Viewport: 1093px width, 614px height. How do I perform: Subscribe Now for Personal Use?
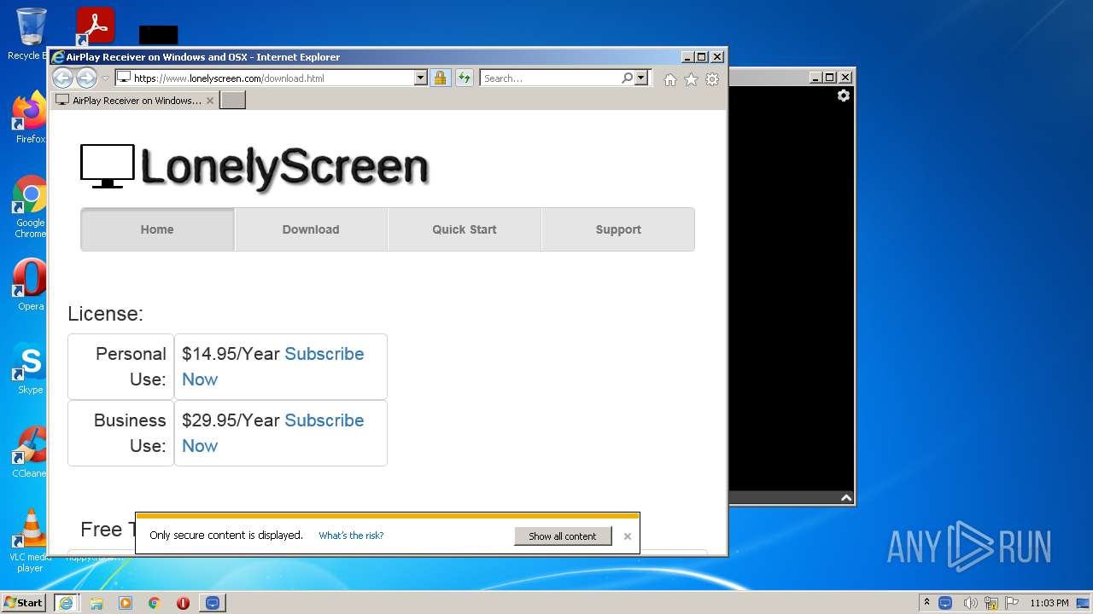pyautogui.click(x=324, y=354)
